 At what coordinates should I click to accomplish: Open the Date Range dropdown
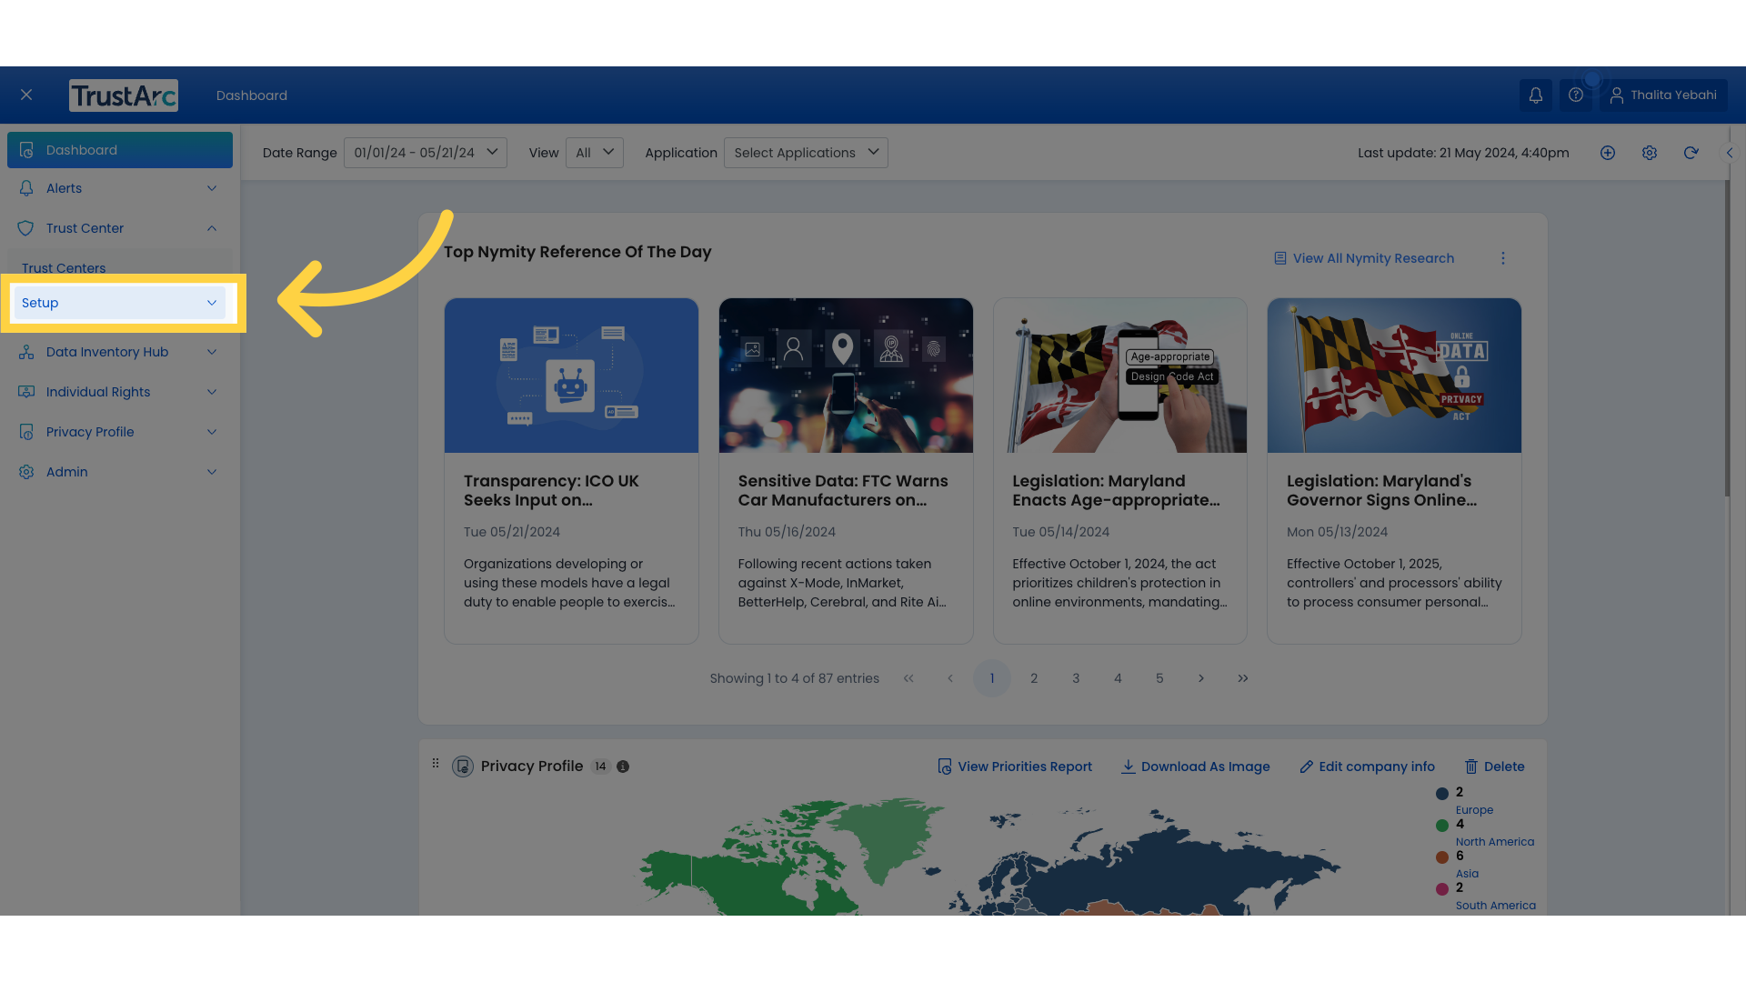(x=426, y=153)
